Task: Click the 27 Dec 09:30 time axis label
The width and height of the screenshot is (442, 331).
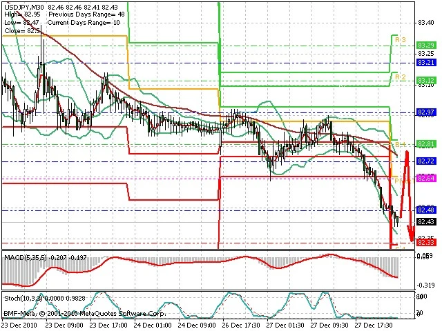Action: (329, 325)
